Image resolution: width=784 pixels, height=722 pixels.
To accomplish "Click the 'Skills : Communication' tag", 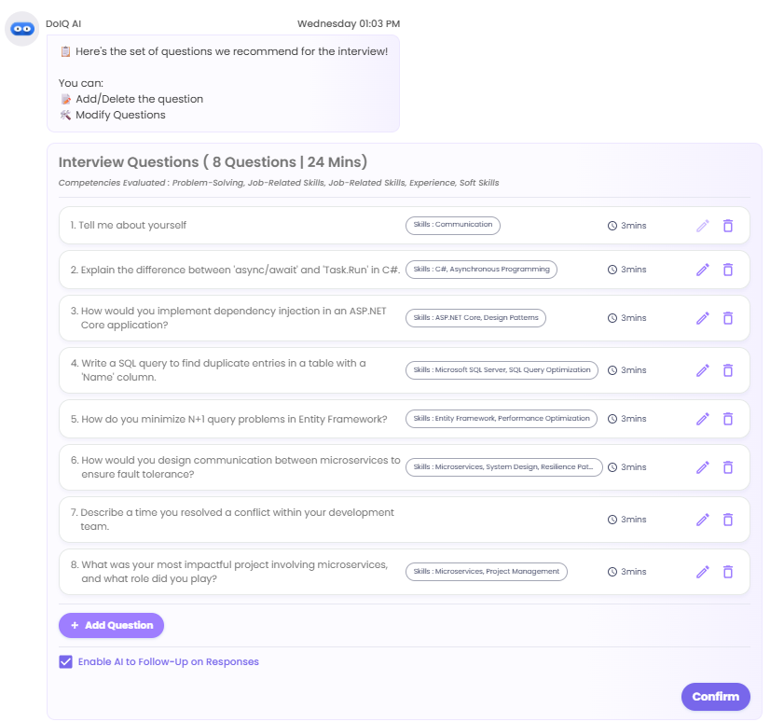I will coord(453,225).
